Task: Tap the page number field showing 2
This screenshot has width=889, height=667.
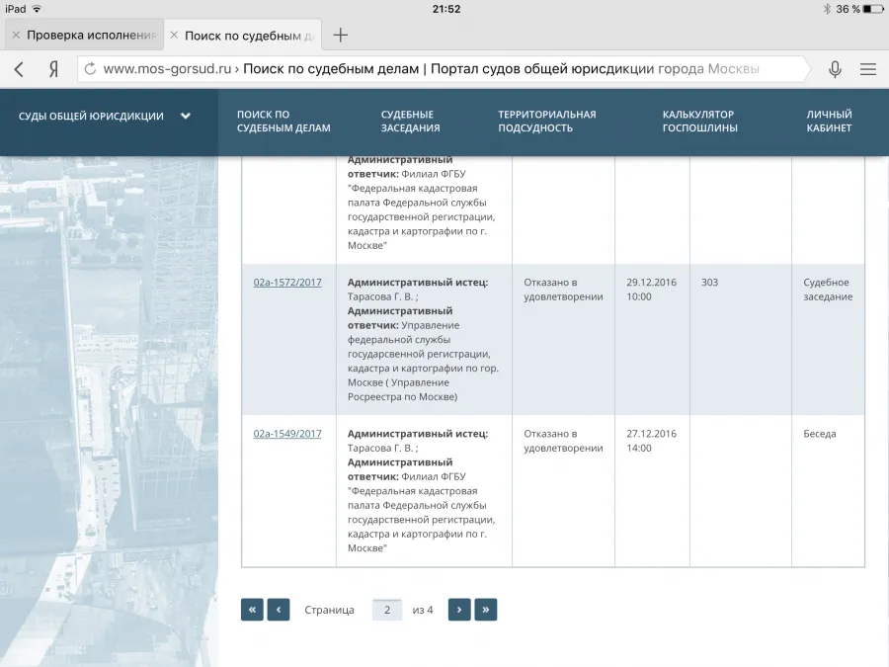Action: (387, 610)
